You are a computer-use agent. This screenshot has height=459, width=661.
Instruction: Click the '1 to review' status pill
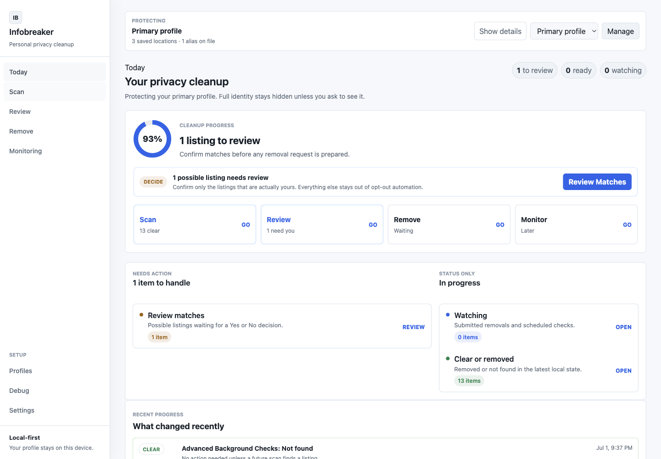pos(535,70)
